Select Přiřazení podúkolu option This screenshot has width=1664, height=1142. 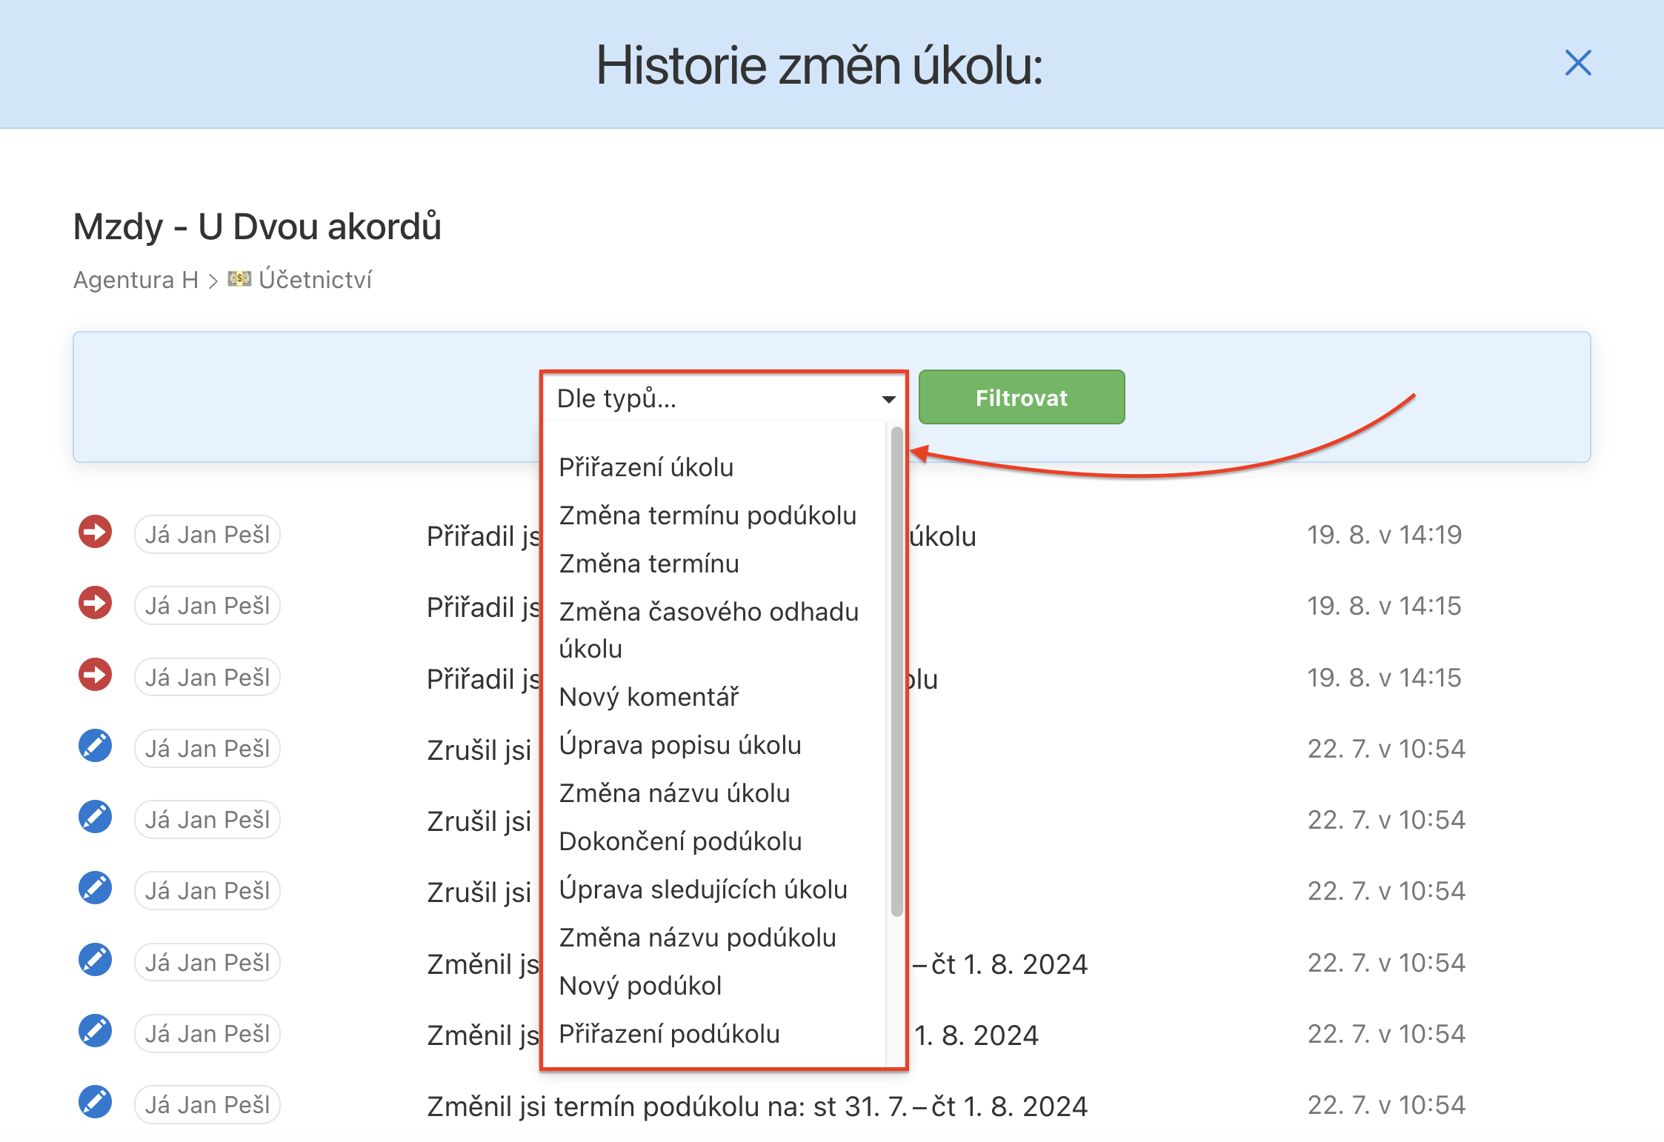669,1034
